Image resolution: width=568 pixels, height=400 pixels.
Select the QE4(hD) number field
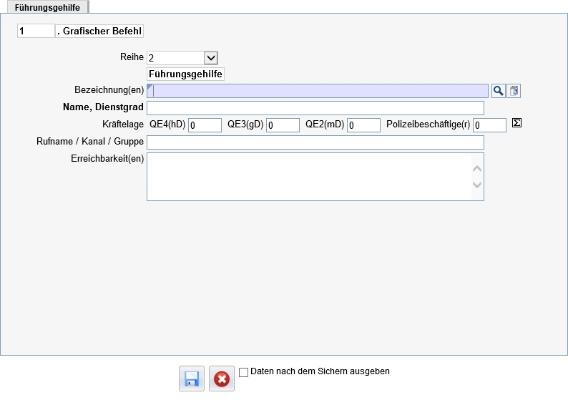click(205, 125)
